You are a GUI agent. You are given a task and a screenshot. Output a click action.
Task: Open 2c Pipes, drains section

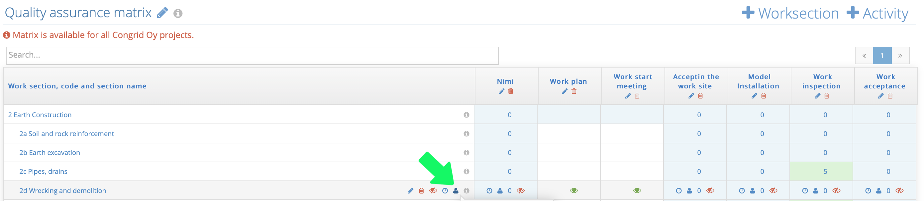point(44,172)
